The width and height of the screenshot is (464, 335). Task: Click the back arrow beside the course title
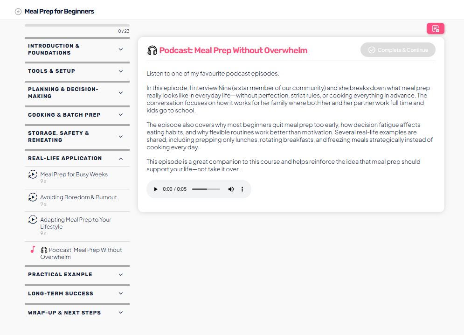point(18,12)
